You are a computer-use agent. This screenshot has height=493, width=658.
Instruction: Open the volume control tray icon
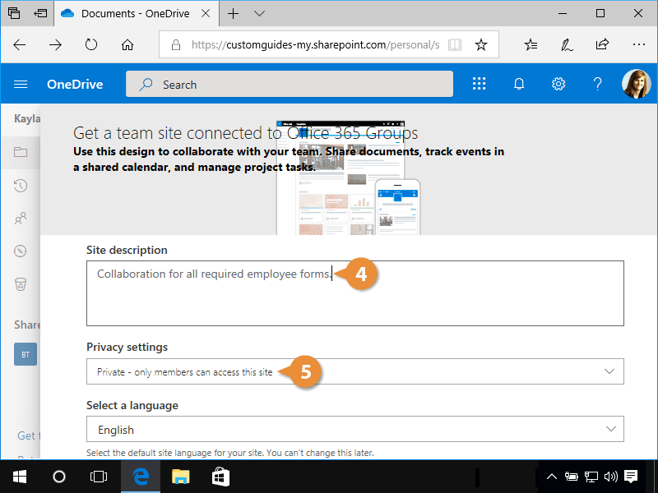pyautogui.click(x=611, y=477)
